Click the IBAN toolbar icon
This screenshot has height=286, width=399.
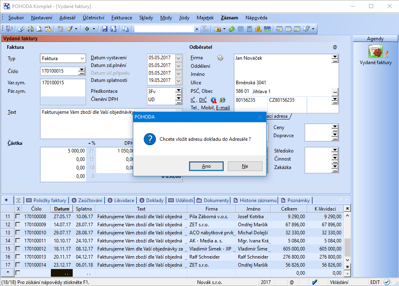point(267,29)
